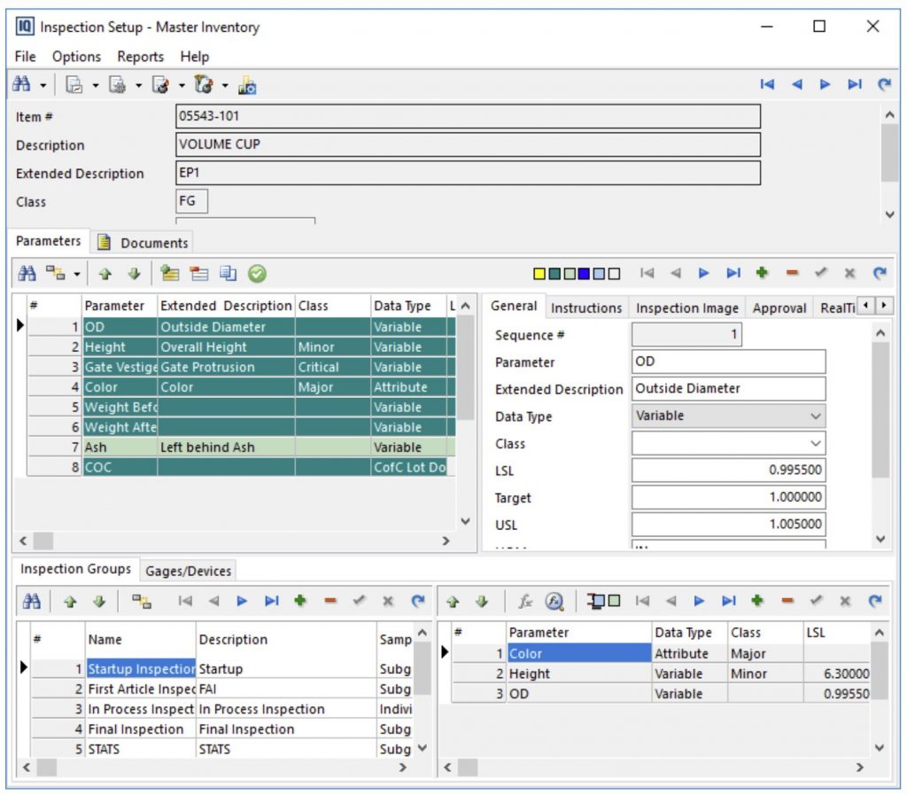This screenshot has width=907, height=794.
Task: Click the magnifier formula icon next to fx
Action: point(554,601)
